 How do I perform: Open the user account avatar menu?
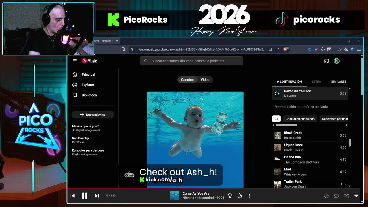click(x=337, y=61)
